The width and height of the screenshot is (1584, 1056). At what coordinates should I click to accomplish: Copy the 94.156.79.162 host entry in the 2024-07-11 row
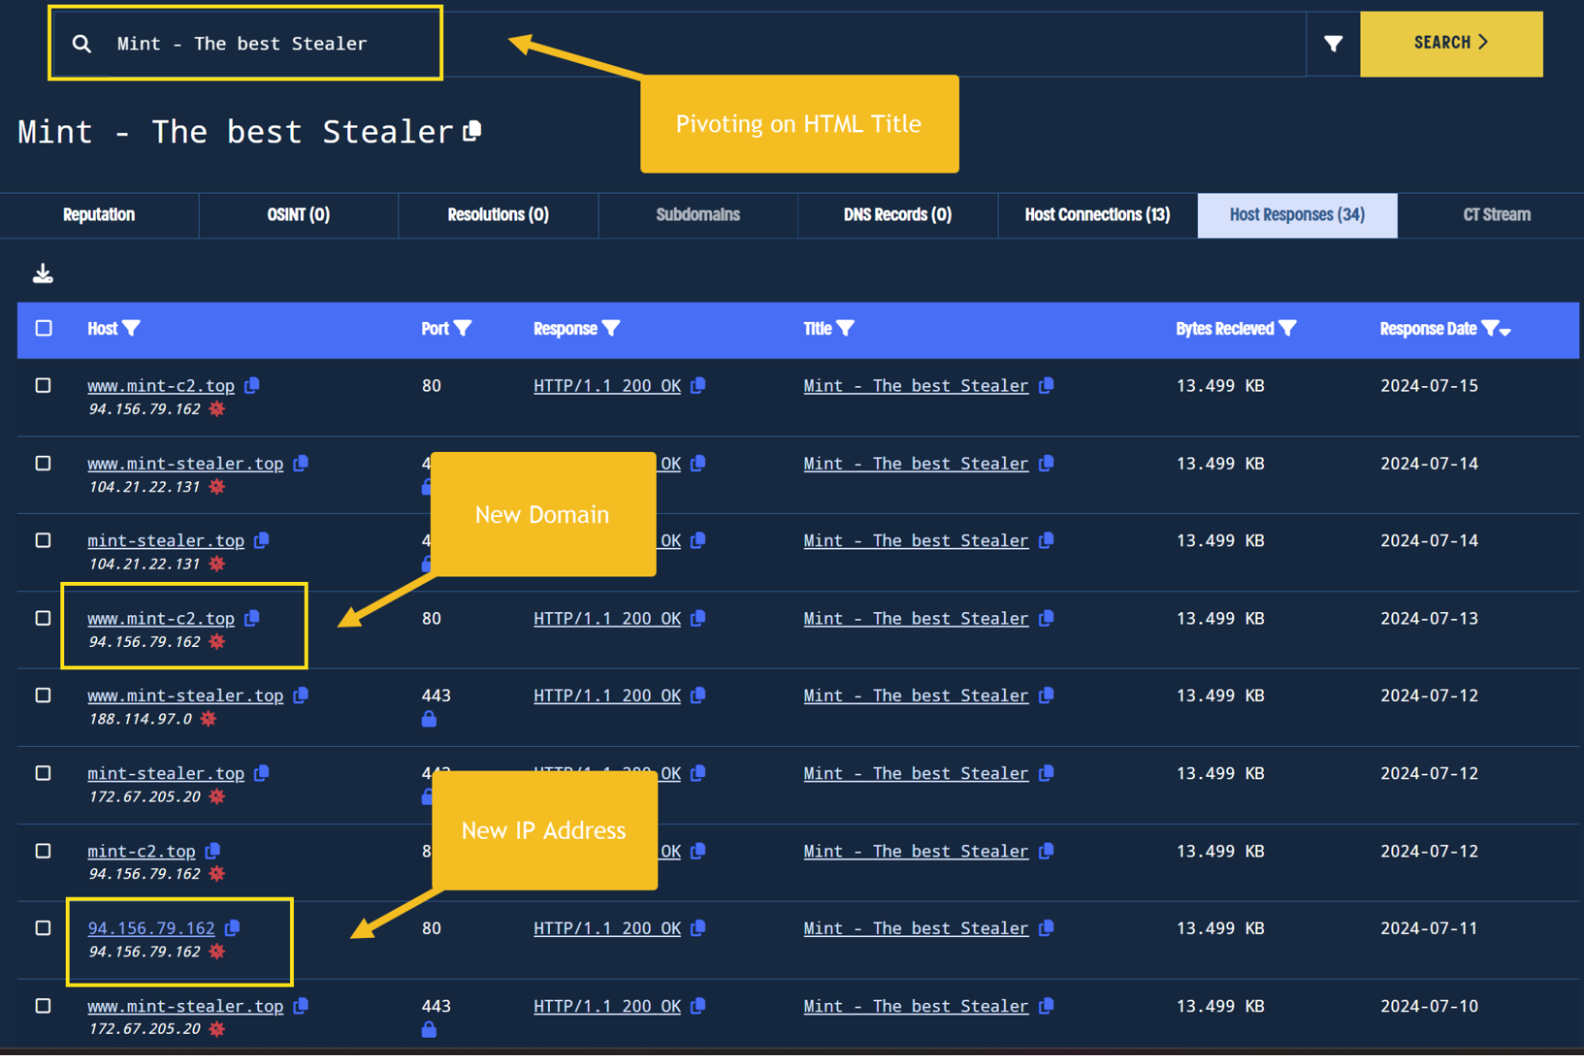233,928
